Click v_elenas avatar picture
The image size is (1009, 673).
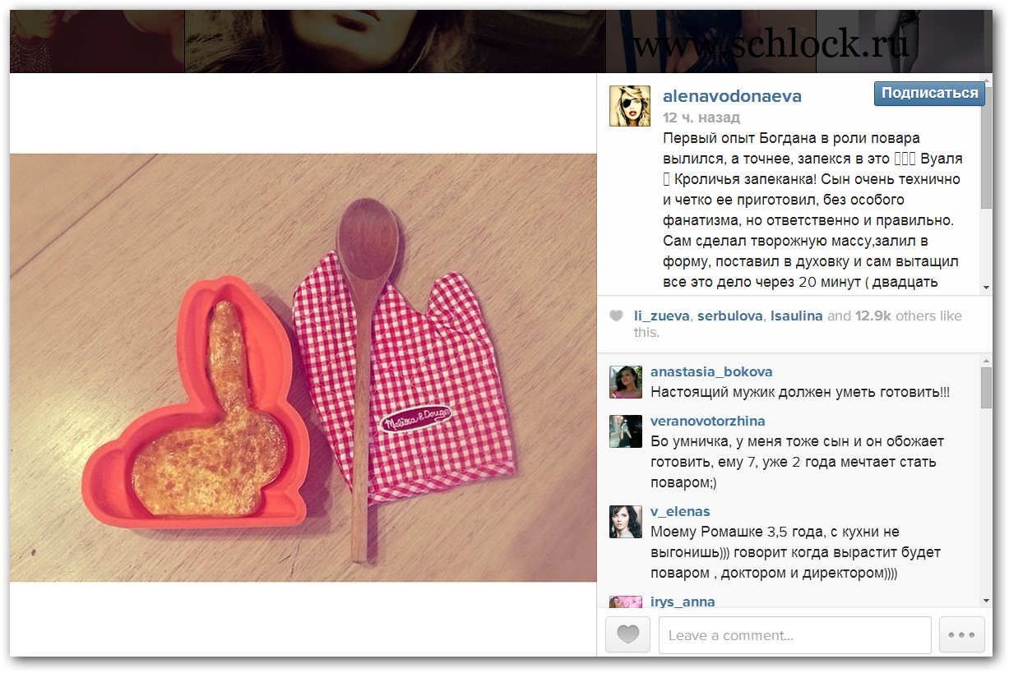point(626,522)
